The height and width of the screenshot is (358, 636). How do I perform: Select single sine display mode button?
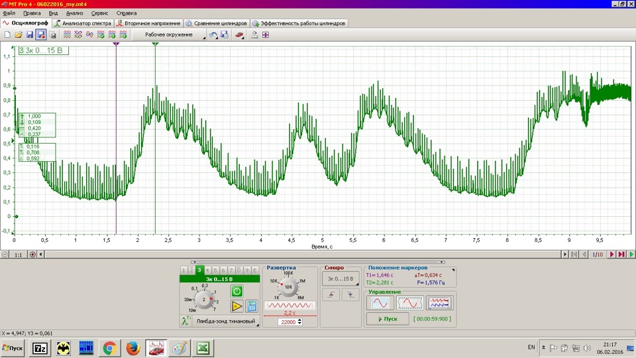click(x=380, y=303)
